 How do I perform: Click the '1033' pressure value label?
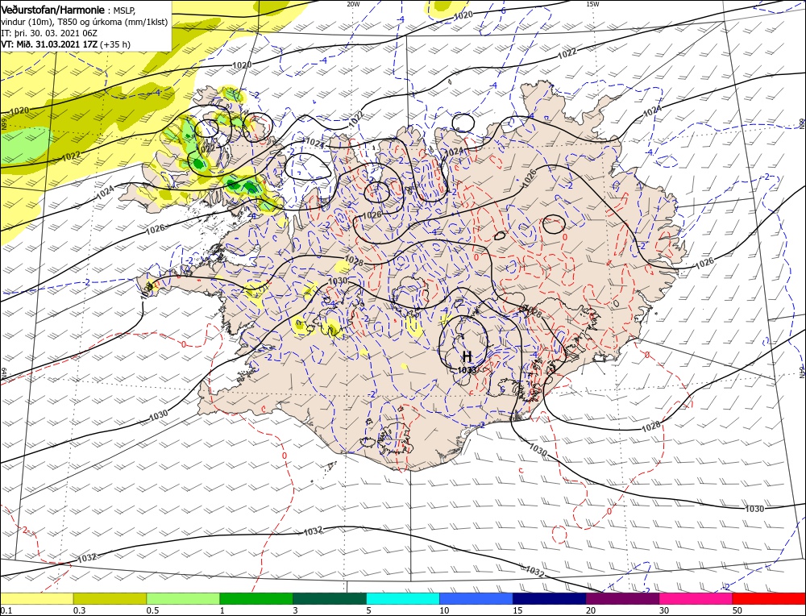467,369
